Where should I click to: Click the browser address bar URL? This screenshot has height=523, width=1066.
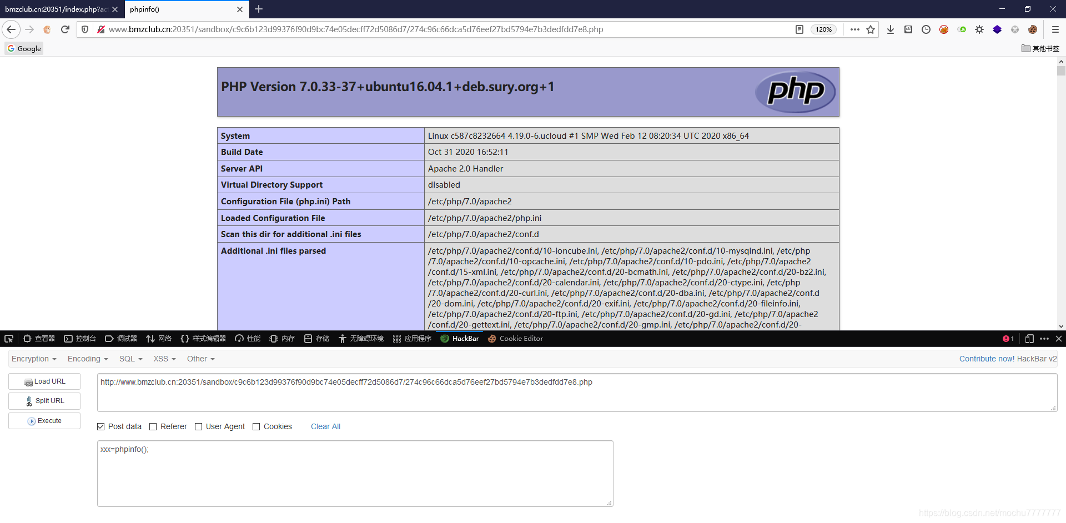coord(356,29)
